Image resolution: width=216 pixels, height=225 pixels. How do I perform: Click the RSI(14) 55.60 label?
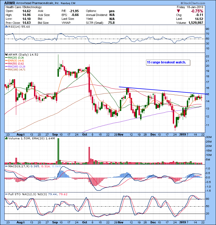point(19,27)
